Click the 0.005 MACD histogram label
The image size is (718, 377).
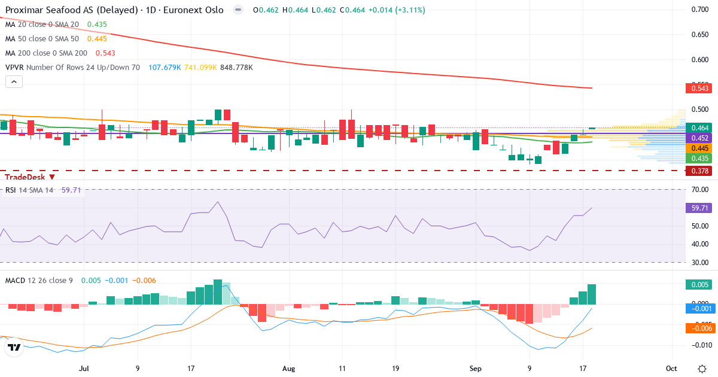click(699, 286)
